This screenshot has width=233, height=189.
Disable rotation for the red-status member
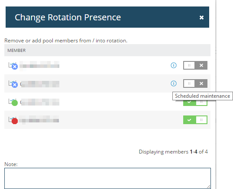click(x=195, y=120)
